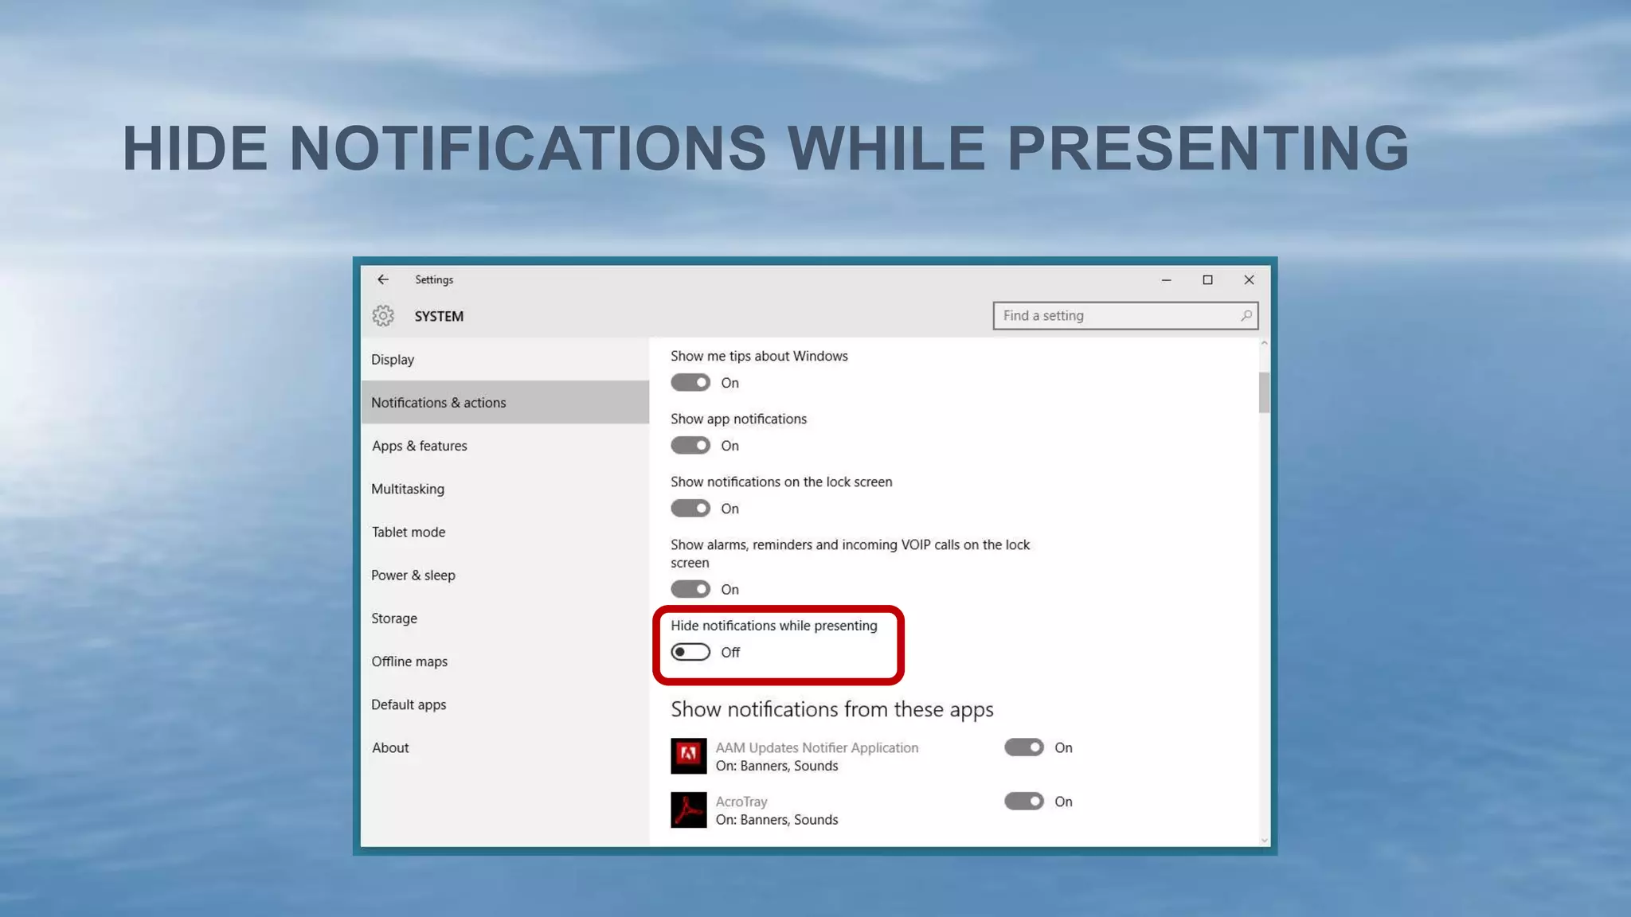Click the 'Show me tips about Windows' label
Screen dimensions: 1631x917
[759, 356]
